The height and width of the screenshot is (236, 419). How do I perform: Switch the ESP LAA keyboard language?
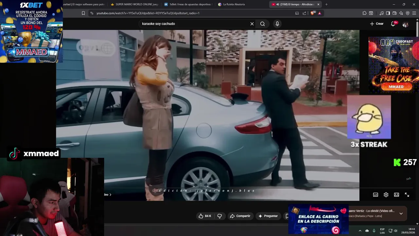coord(382,231)
